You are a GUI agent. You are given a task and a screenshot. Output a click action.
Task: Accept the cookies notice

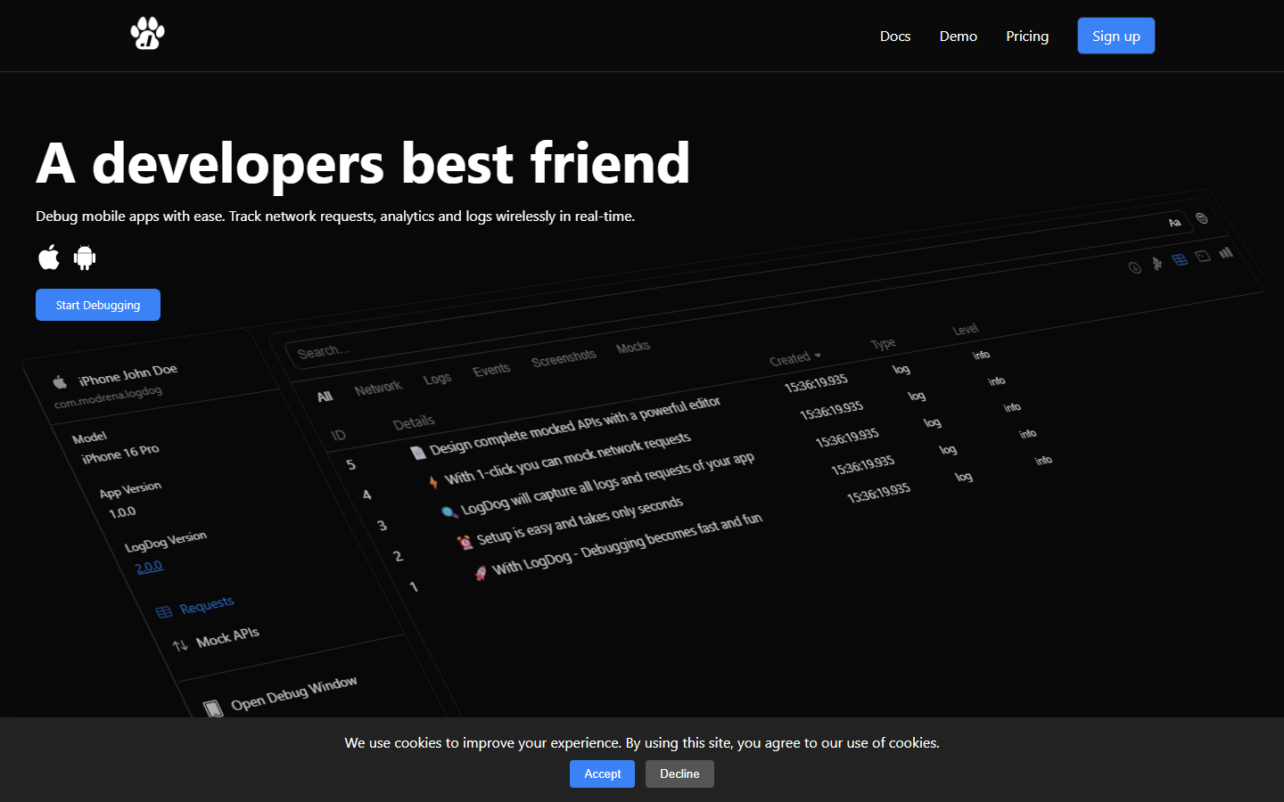(x=602, y=773)
